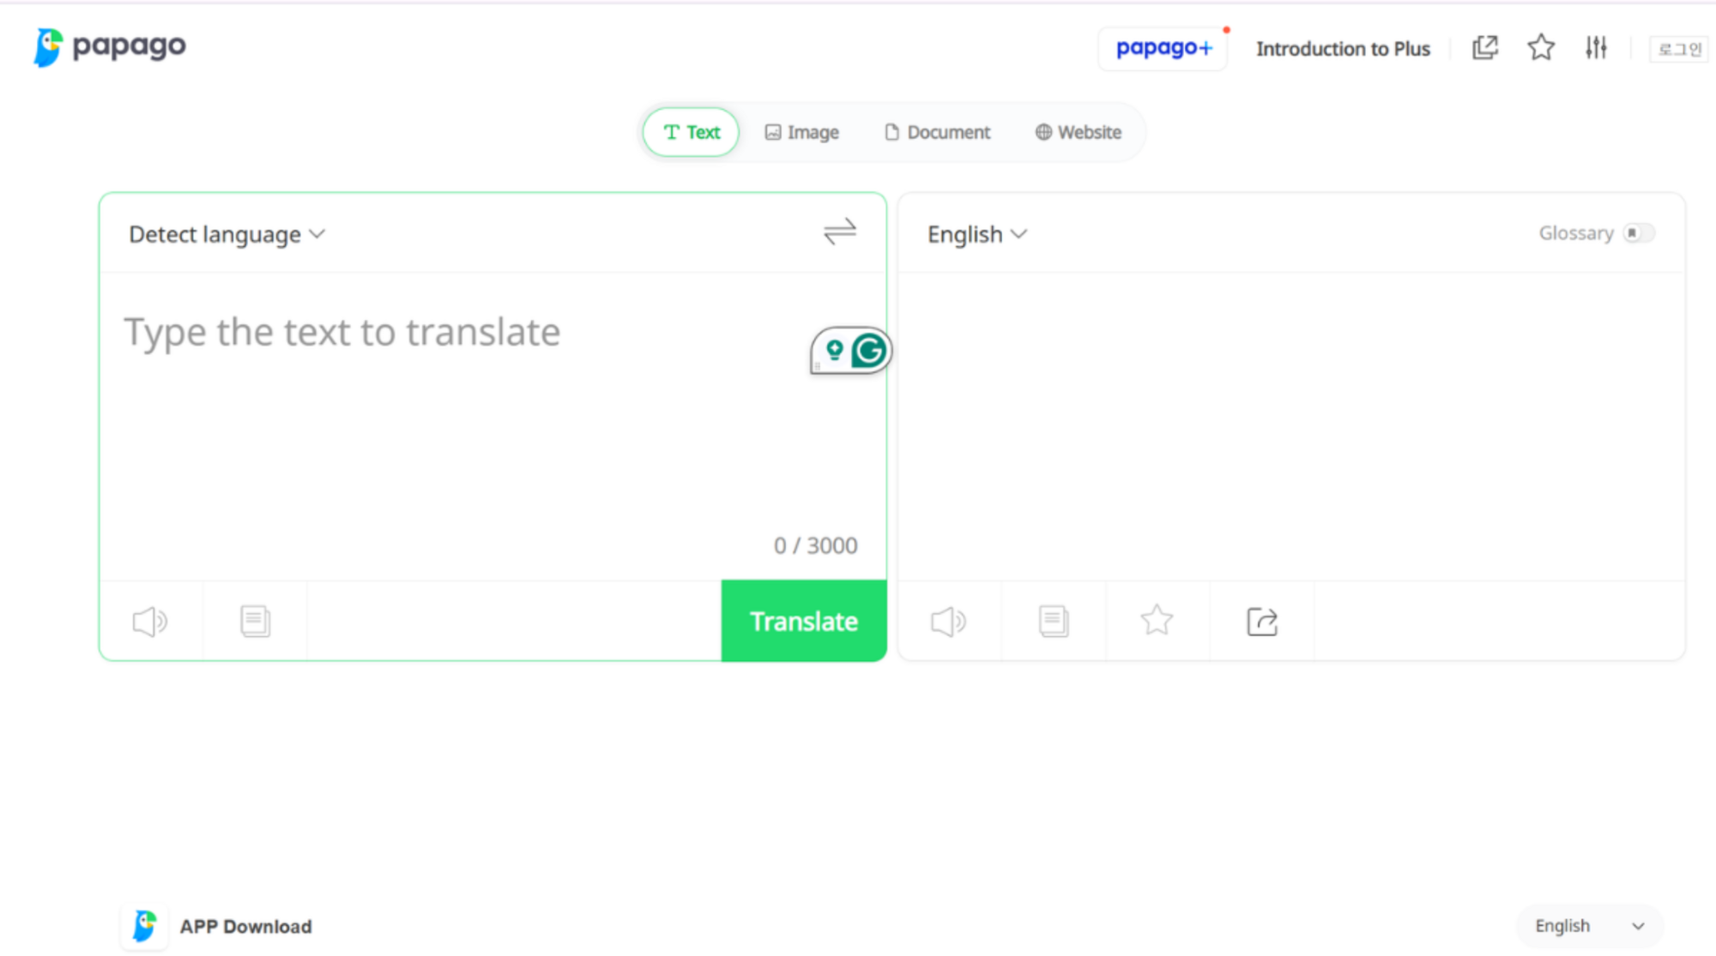Select the Image translation tab icon
Screen dimensions: 1716x956
coord(775,132)
